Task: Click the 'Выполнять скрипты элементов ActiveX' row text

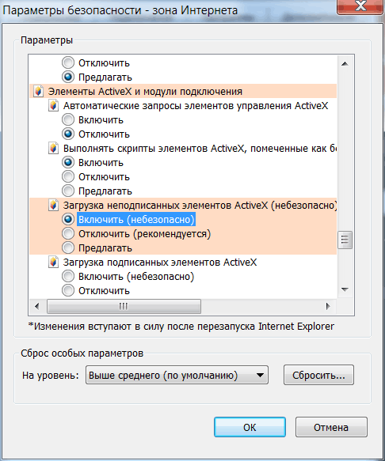Action: [200, 148]
